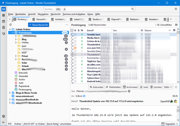Open the Mehr dropdown button
Screen dimensions: 180x126
[x=168, y=87]
